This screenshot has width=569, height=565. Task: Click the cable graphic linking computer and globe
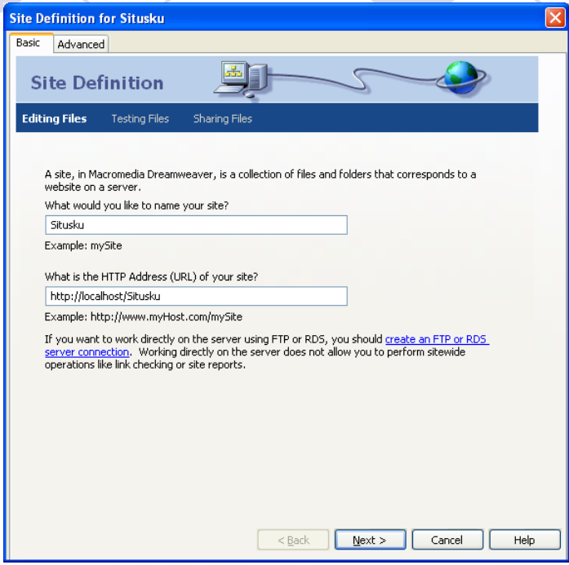352,78
